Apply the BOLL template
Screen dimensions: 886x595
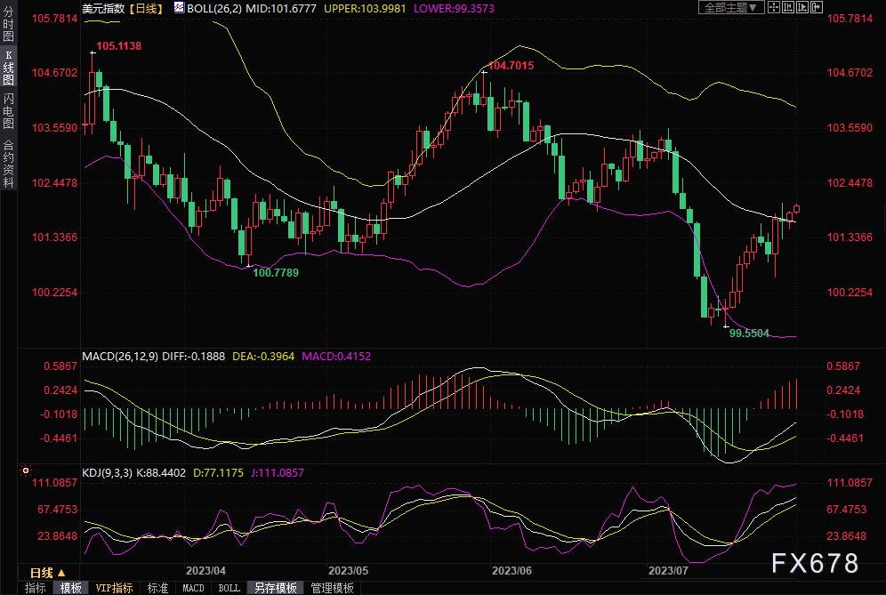(229, 588)
